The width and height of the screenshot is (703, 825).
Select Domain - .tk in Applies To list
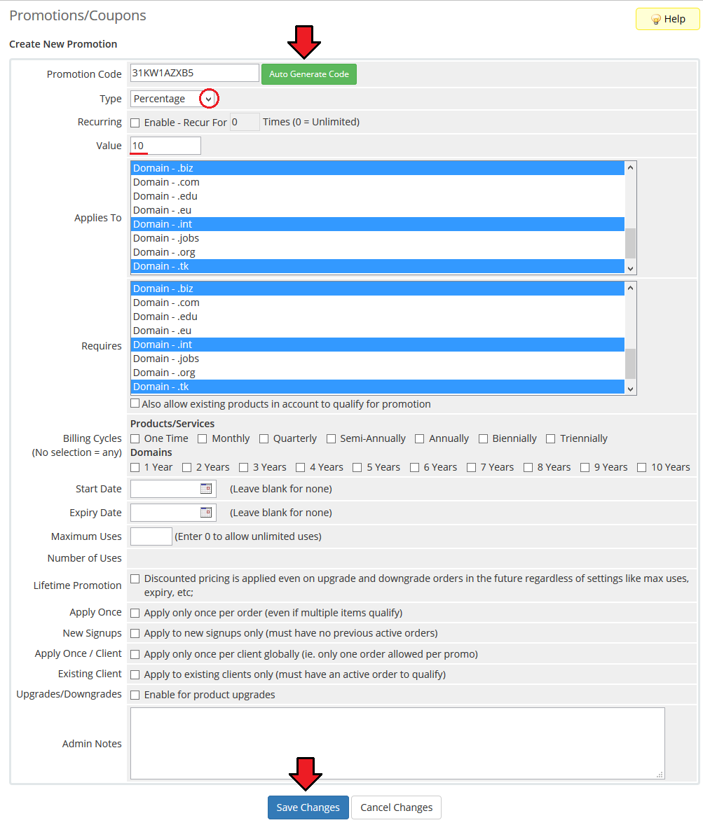[378, 266]
